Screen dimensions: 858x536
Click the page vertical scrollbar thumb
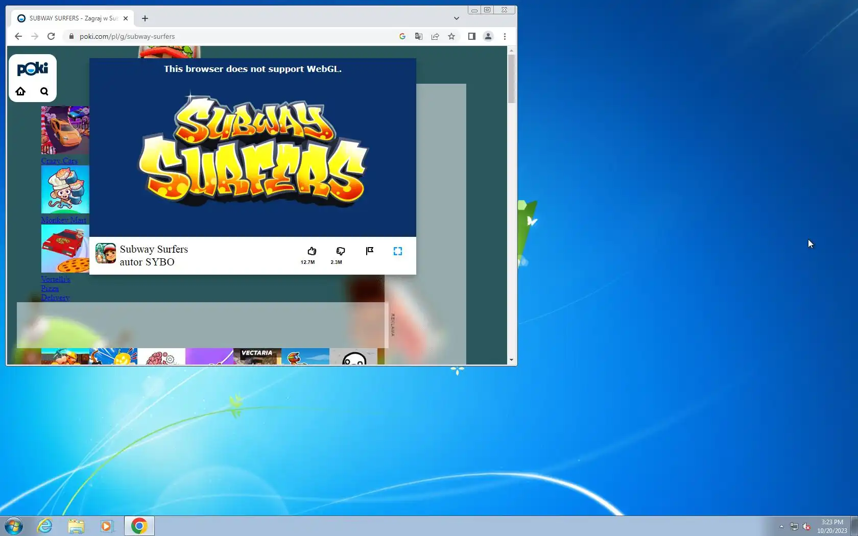(x=511, y=79)
